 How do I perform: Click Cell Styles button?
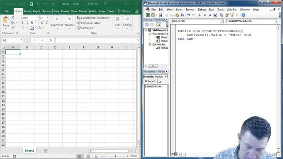(86, 28)
